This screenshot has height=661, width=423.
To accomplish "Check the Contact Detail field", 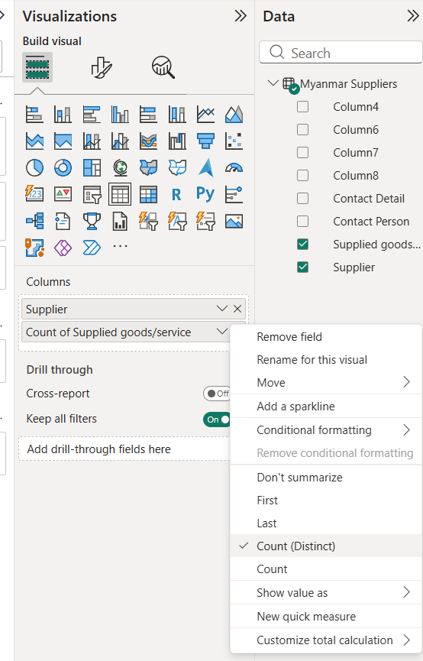I will pyautogui.click(x=302, y=198).
